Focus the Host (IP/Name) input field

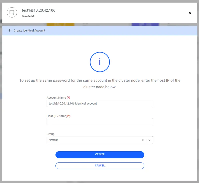pyautogui.click(x=100, y=122)
